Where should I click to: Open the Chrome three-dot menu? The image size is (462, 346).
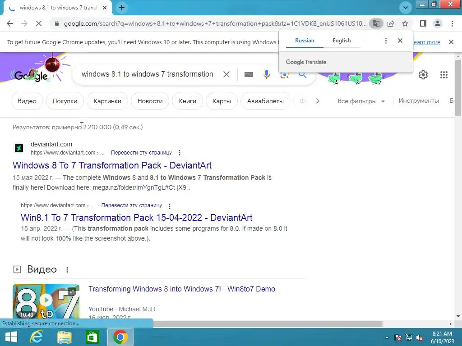(x=452, y=23)
